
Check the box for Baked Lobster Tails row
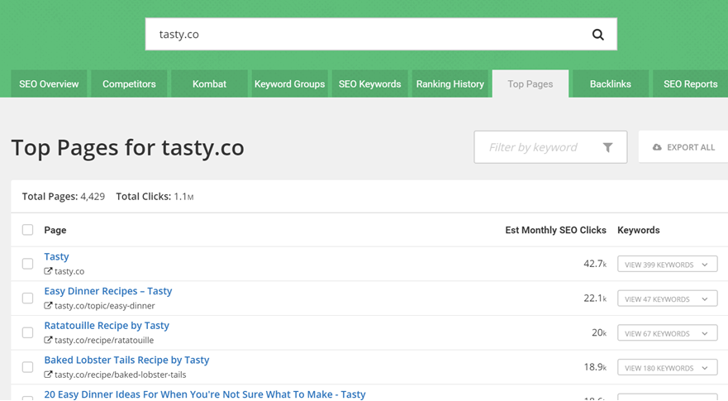pos(28,366)
